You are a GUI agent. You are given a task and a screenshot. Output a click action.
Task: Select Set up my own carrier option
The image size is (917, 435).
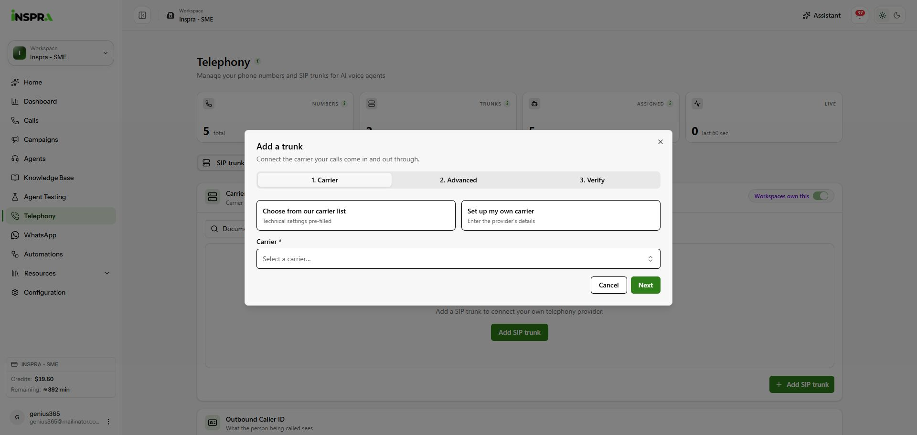[x=561, y=215]
